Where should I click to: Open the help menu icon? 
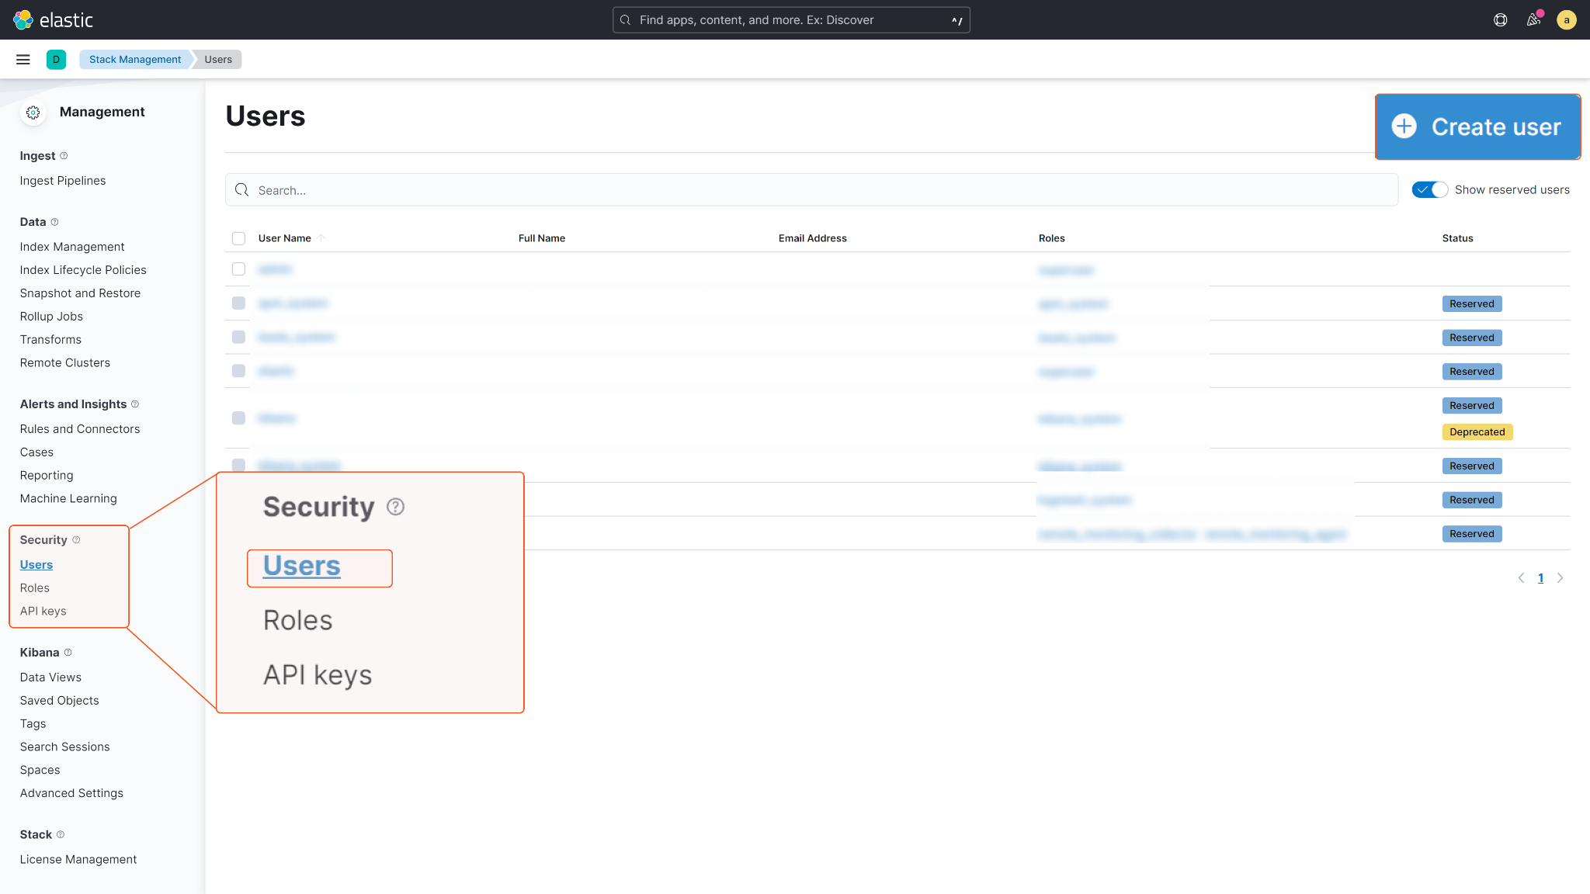[x=1500, y=20]
